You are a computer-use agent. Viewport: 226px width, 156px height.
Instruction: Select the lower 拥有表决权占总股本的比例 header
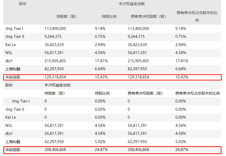(x=197, y=93)
